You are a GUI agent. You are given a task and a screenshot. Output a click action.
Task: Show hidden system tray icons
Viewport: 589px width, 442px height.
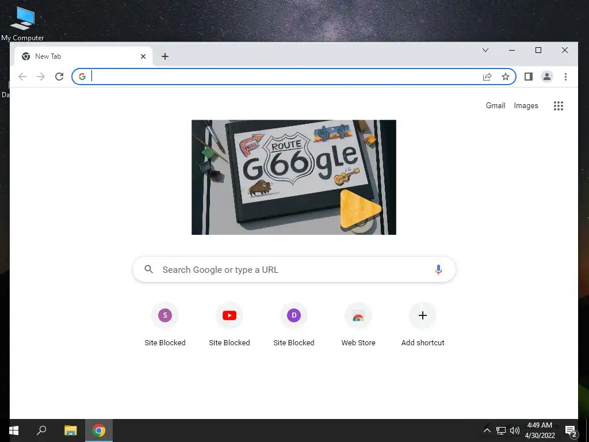click(x=487, y=430)
